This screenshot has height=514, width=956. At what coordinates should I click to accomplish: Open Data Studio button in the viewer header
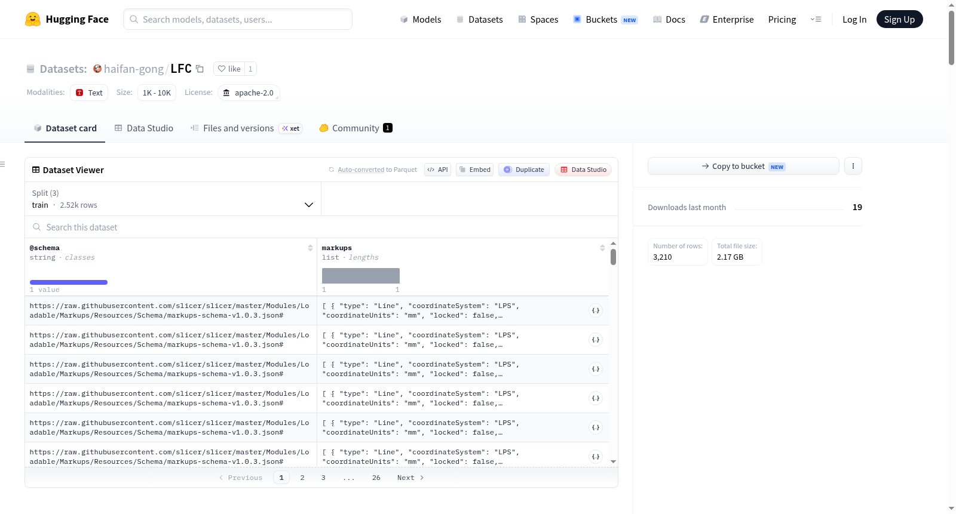coord(583,170)
